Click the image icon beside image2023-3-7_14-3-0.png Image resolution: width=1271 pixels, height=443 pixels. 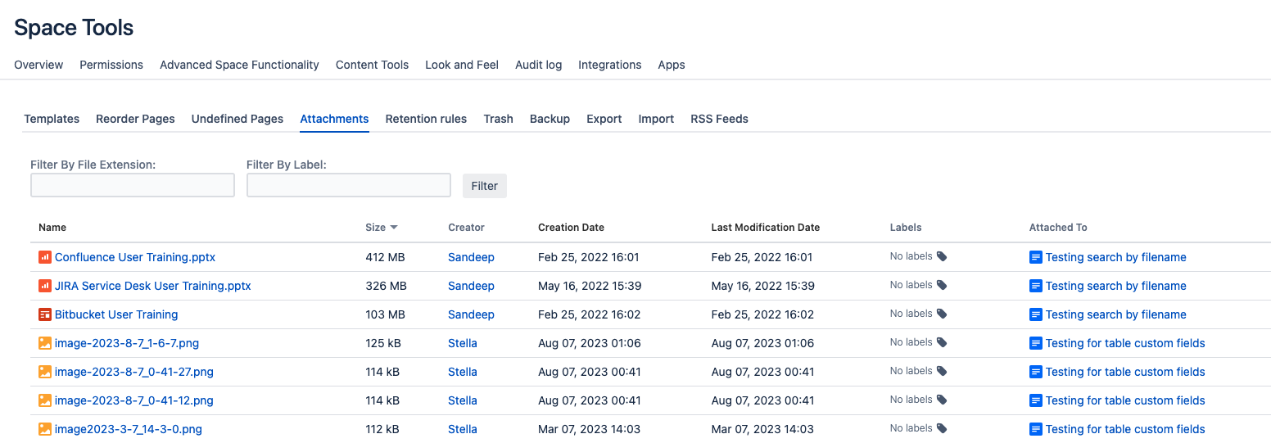pyautogui.click(x=45, y=429)
